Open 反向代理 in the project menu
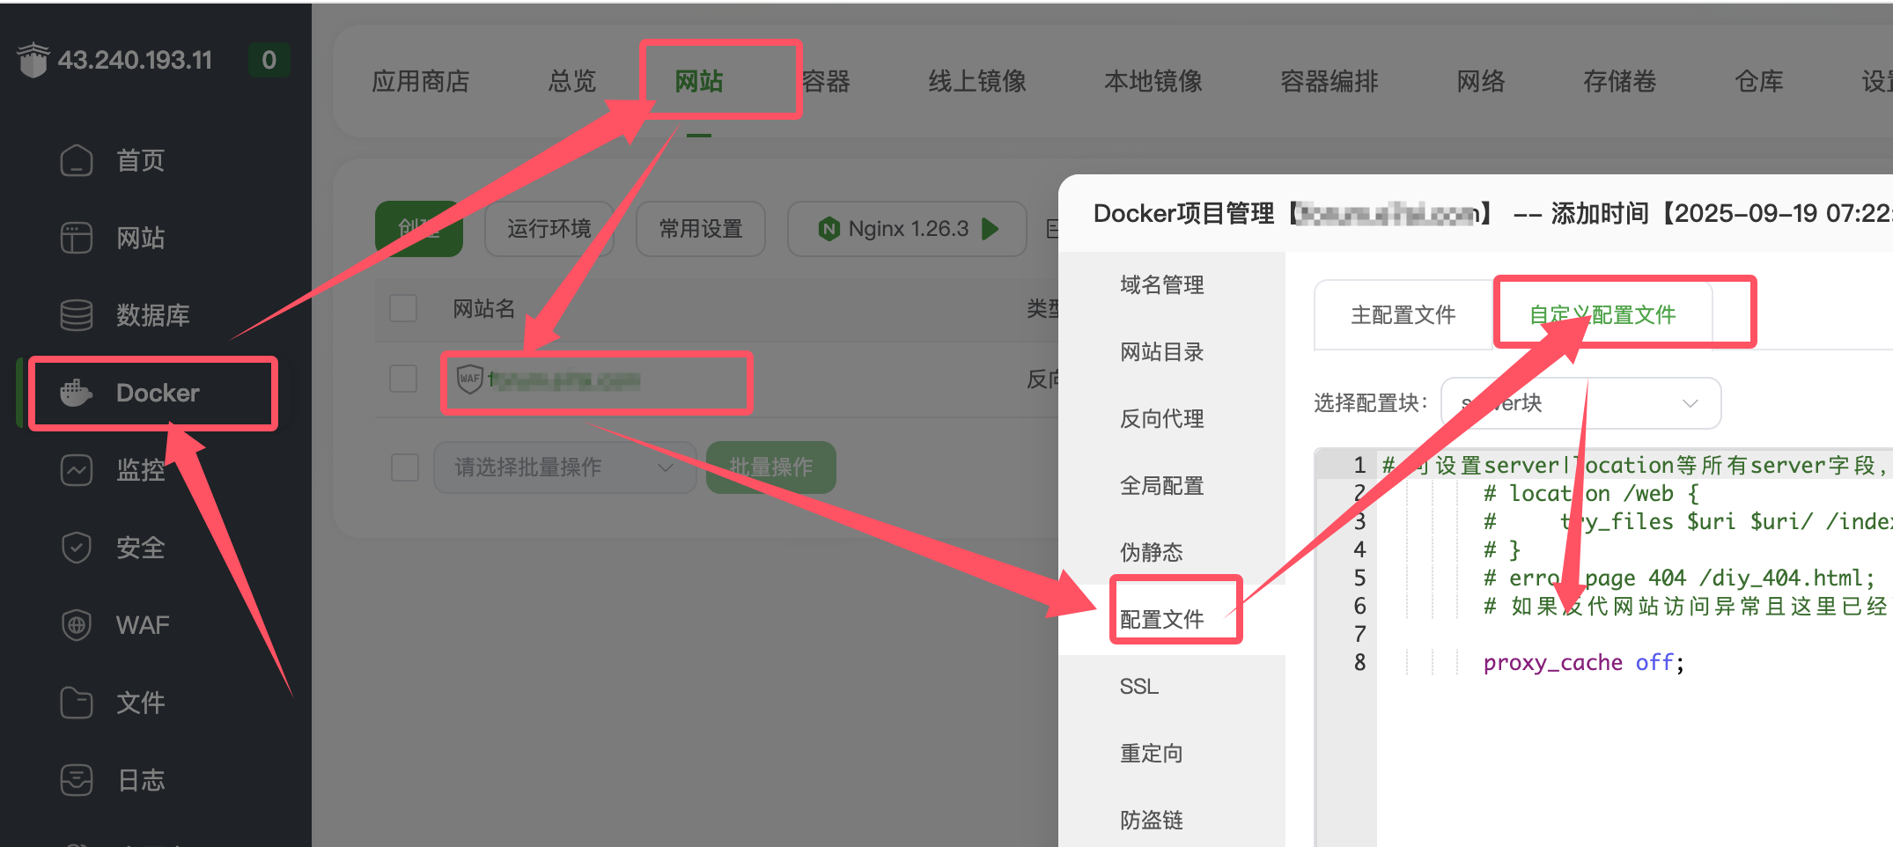The height and width of the screenshot is (847, 1893). click(1161, 419)
